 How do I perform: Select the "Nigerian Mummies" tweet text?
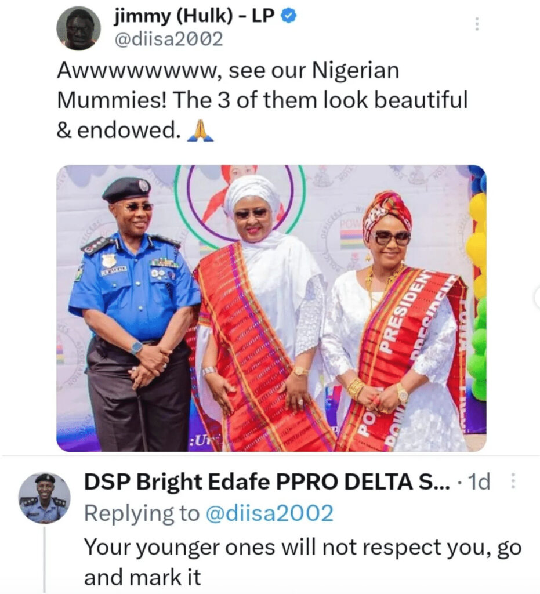(262, 102)
